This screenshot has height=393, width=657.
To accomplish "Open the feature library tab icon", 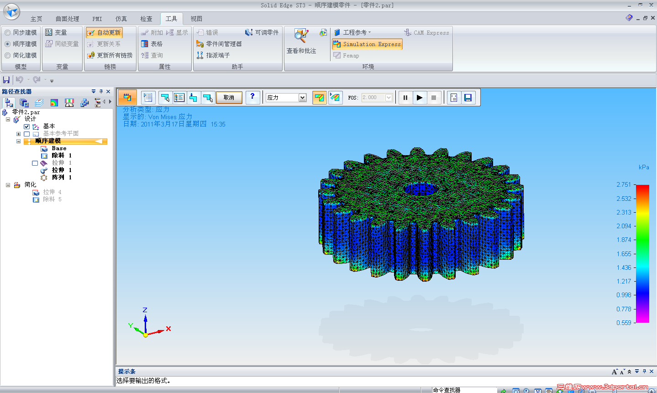I will click(24, 103).
